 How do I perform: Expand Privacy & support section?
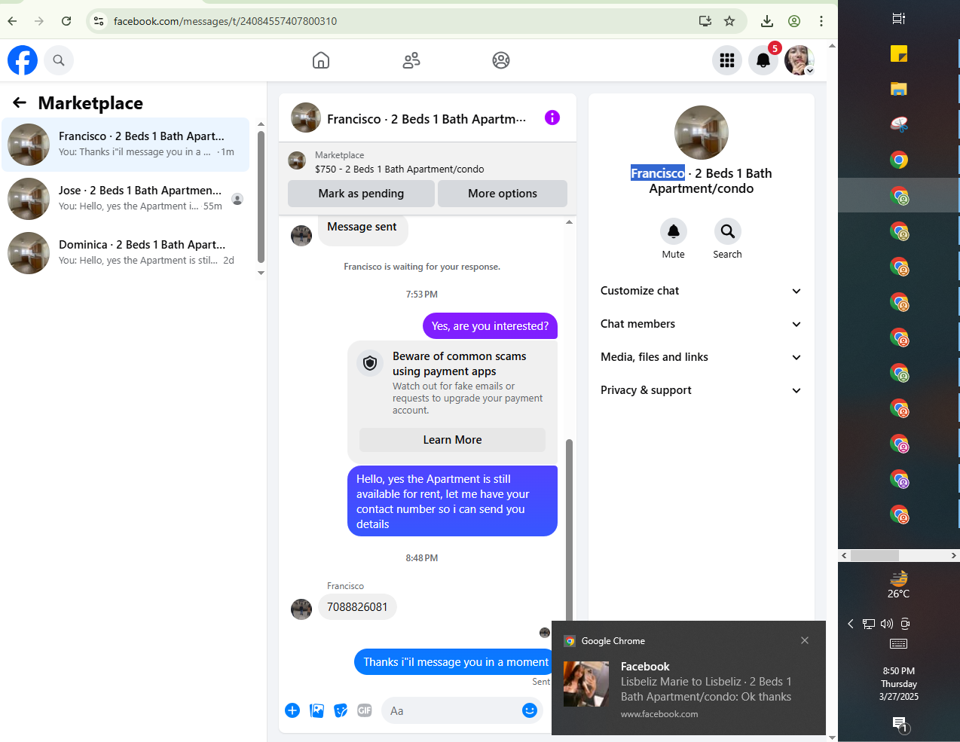point(701,390)
